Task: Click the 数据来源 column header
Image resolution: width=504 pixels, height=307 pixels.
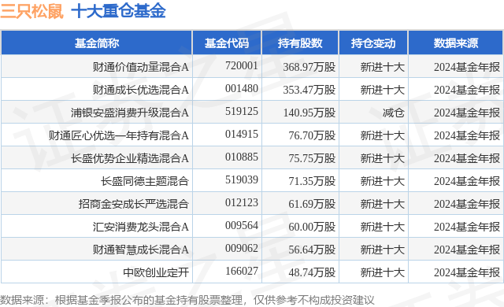Action: (456, 43)
